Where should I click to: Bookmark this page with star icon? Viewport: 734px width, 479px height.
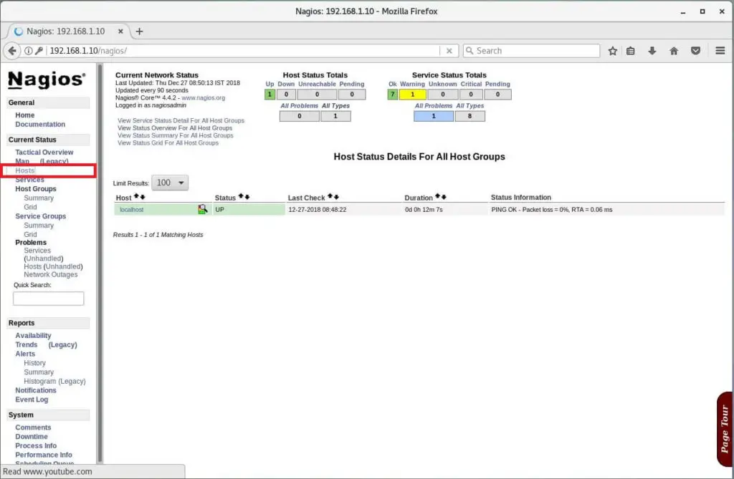(x=612, y=51)
